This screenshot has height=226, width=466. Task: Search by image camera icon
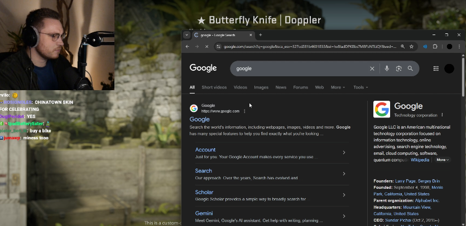(398, 68)
